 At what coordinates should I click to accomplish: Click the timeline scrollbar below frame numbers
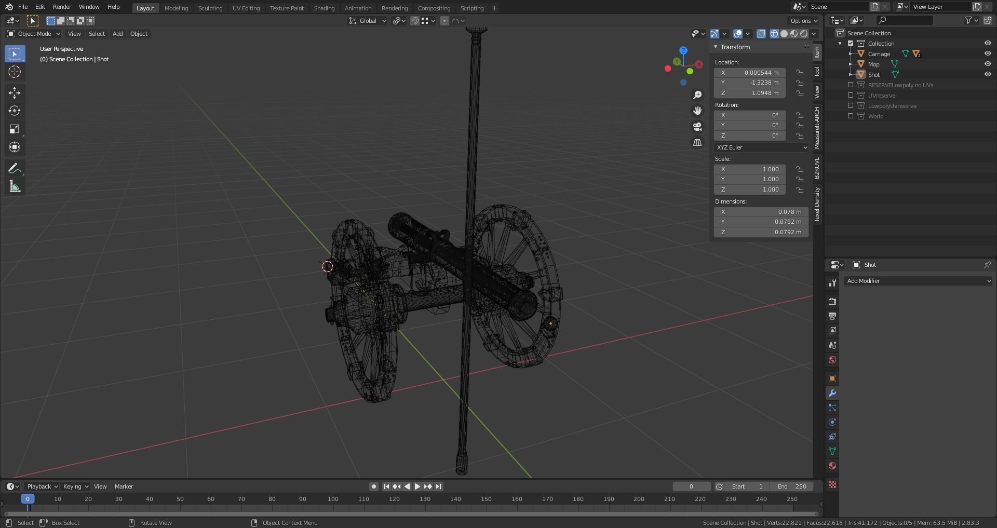point(410,514)
